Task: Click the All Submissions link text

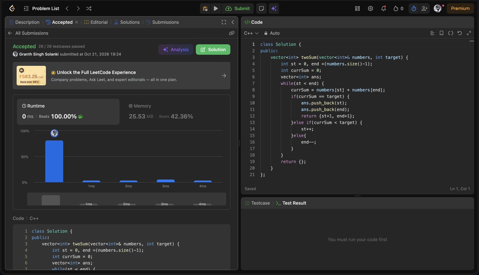Action: point(32,33)
